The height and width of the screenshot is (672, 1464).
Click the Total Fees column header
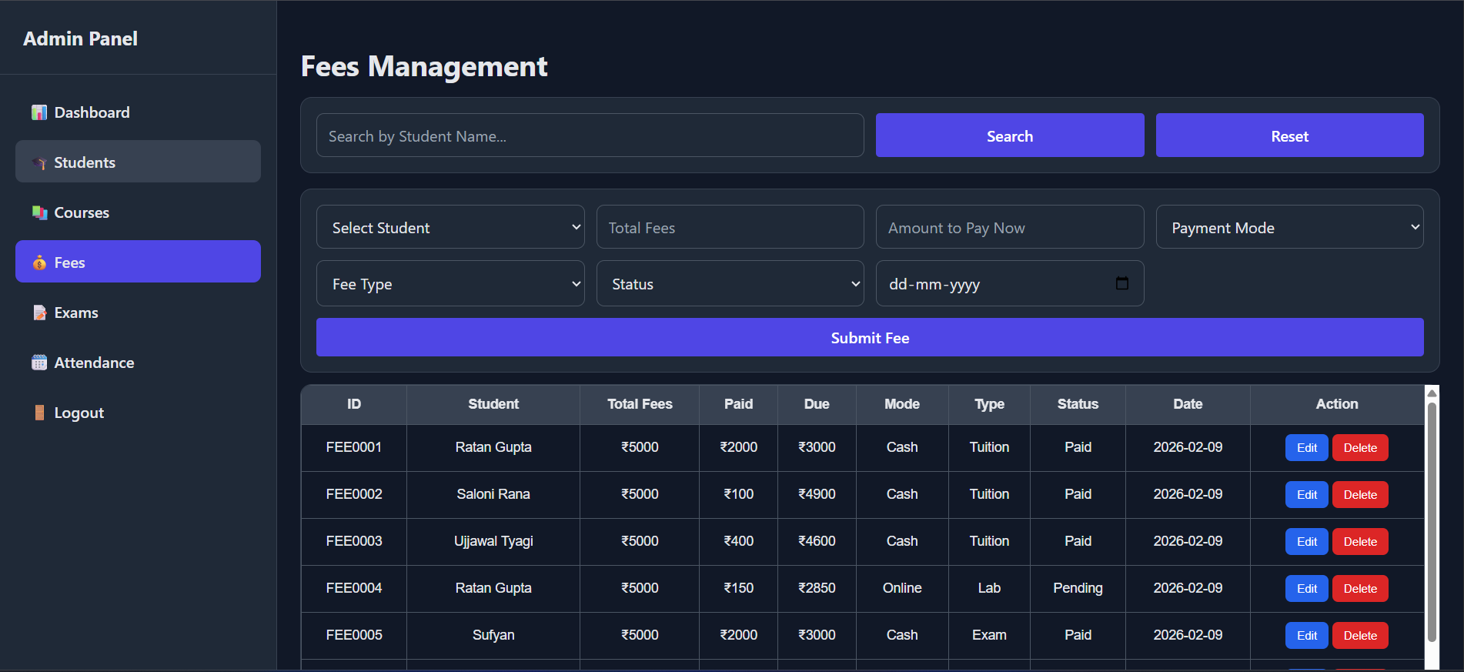coord(640,404)
